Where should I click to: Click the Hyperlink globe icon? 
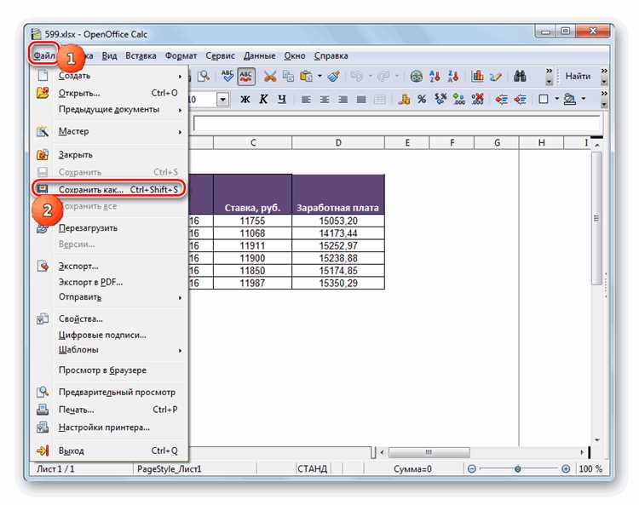click(x=416, y=76)
